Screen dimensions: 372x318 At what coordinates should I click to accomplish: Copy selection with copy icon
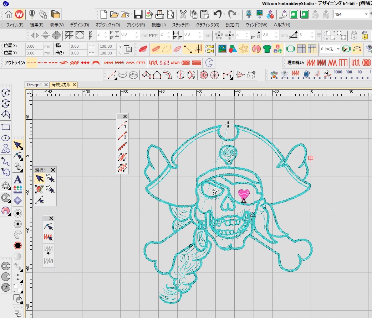click(194, 15)
